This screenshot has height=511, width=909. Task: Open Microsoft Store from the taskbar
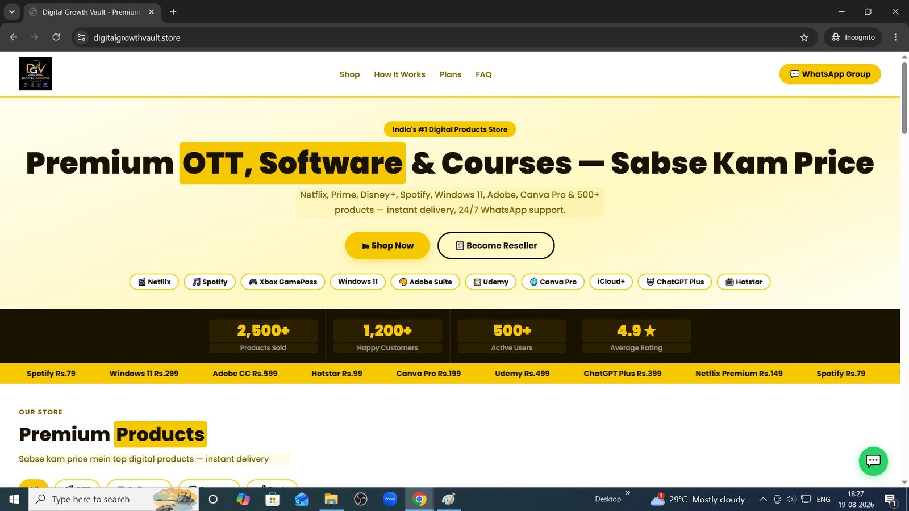(273, 499)
